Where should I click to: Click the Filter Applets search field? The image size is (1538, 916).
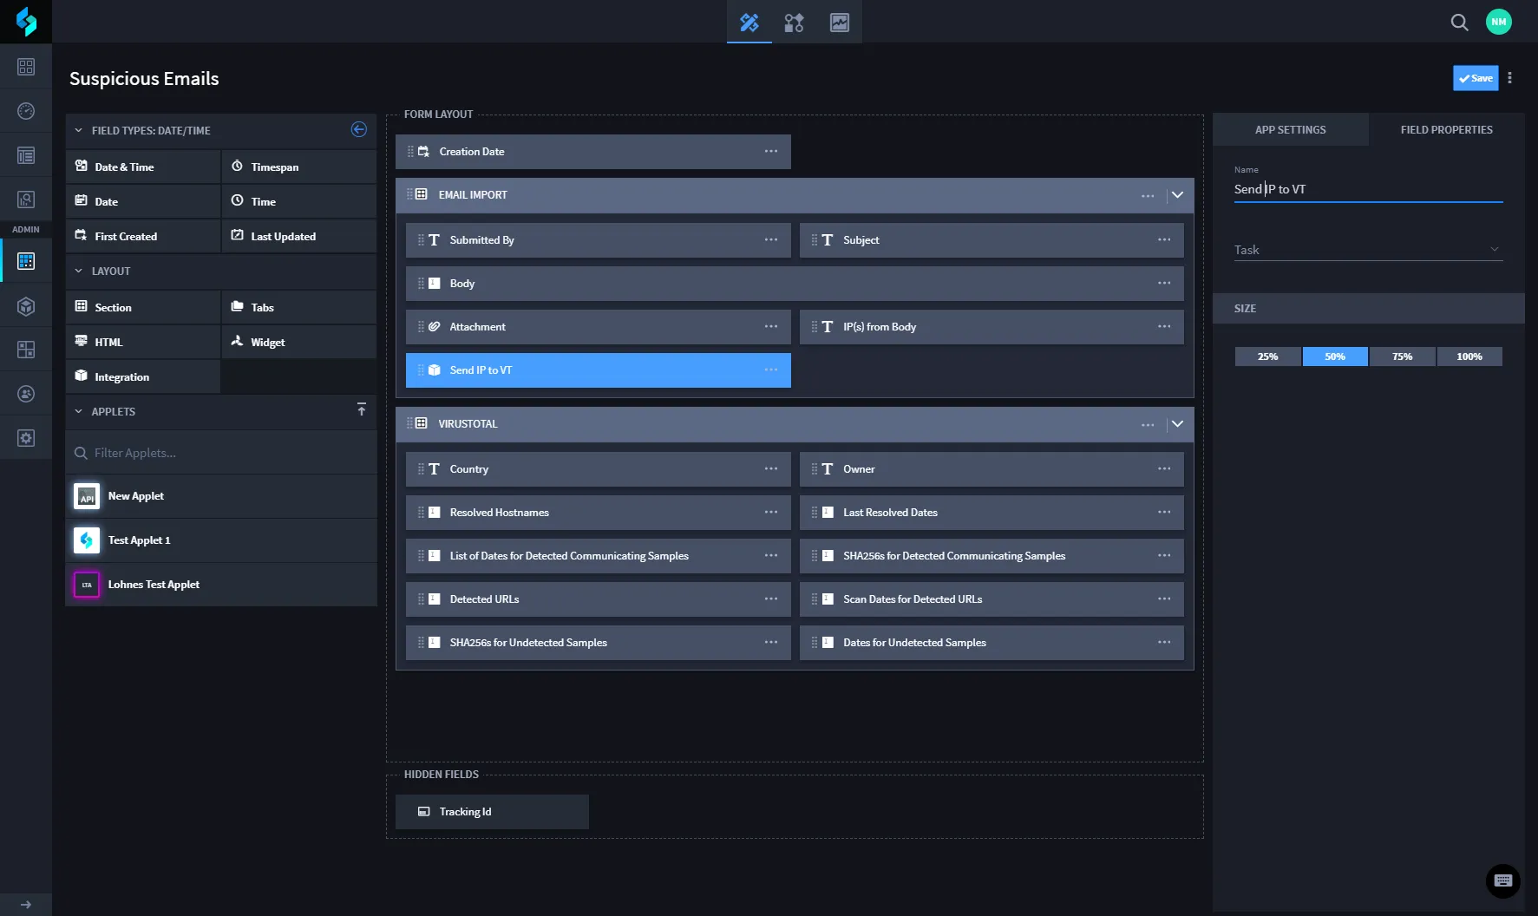point(221,453)
